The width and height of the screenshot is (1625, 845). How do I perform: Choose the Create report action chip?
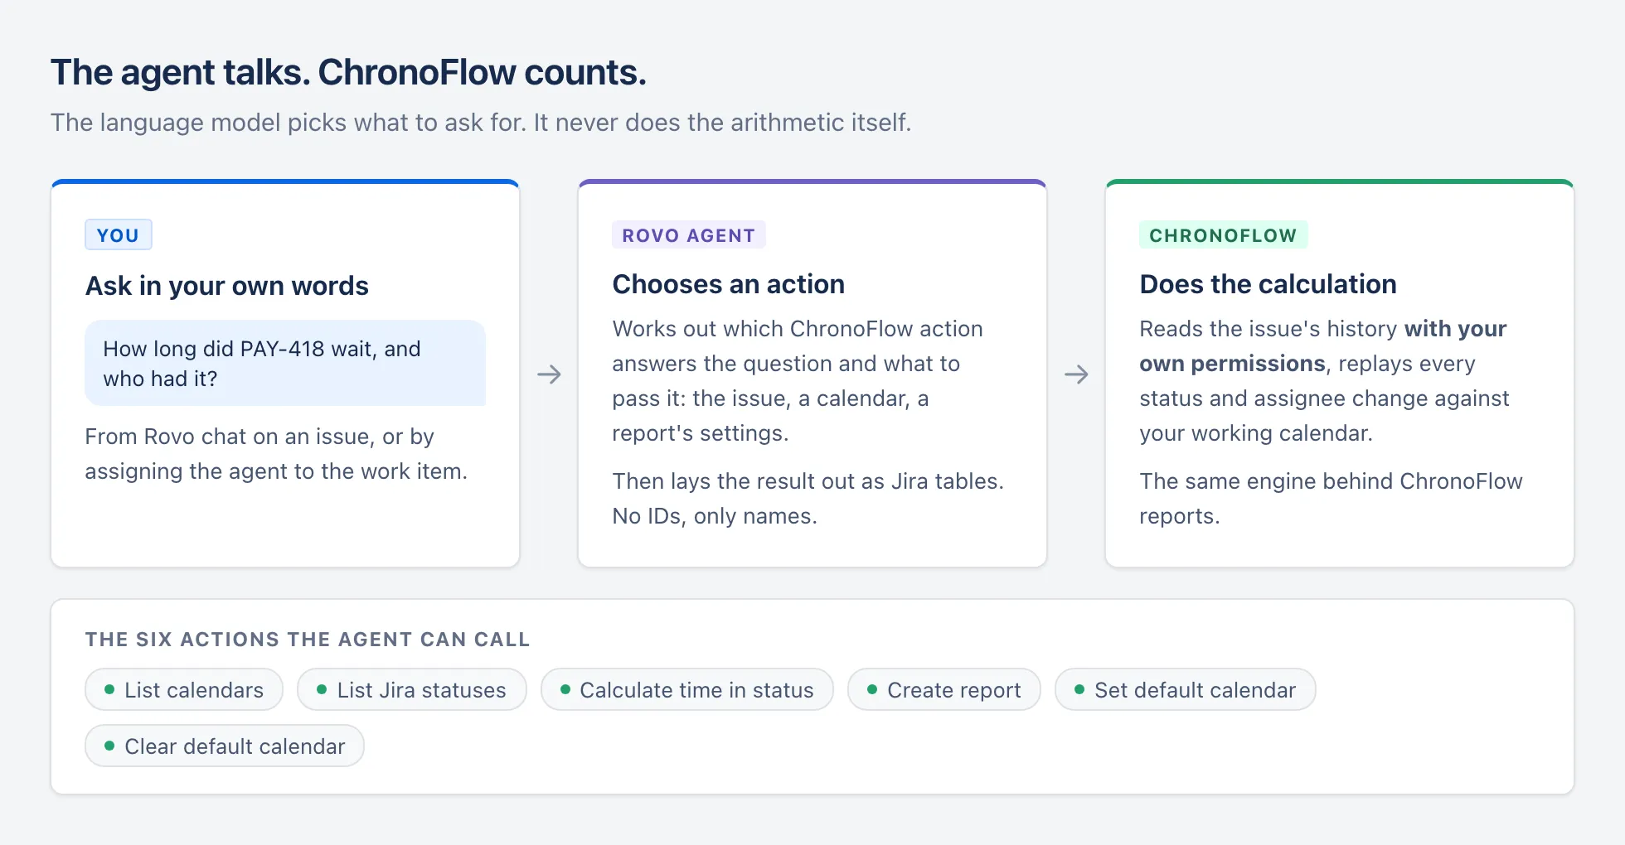944,689
